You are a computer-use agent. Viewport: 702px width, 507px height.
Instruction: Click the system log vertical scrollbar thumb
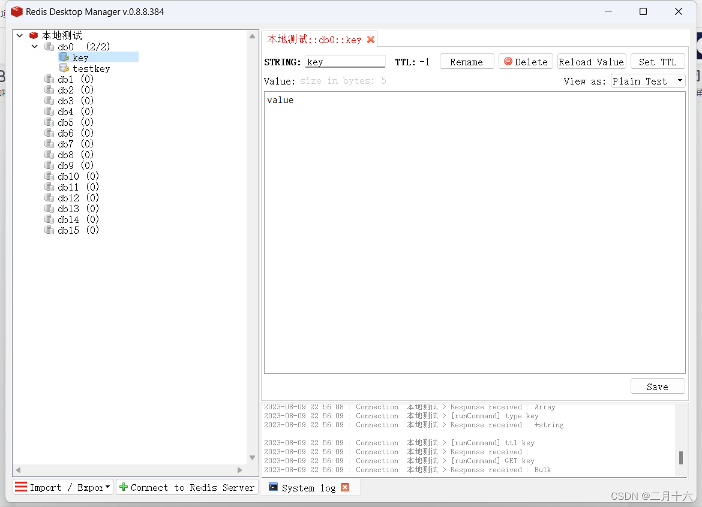click(x=681, y=457)
